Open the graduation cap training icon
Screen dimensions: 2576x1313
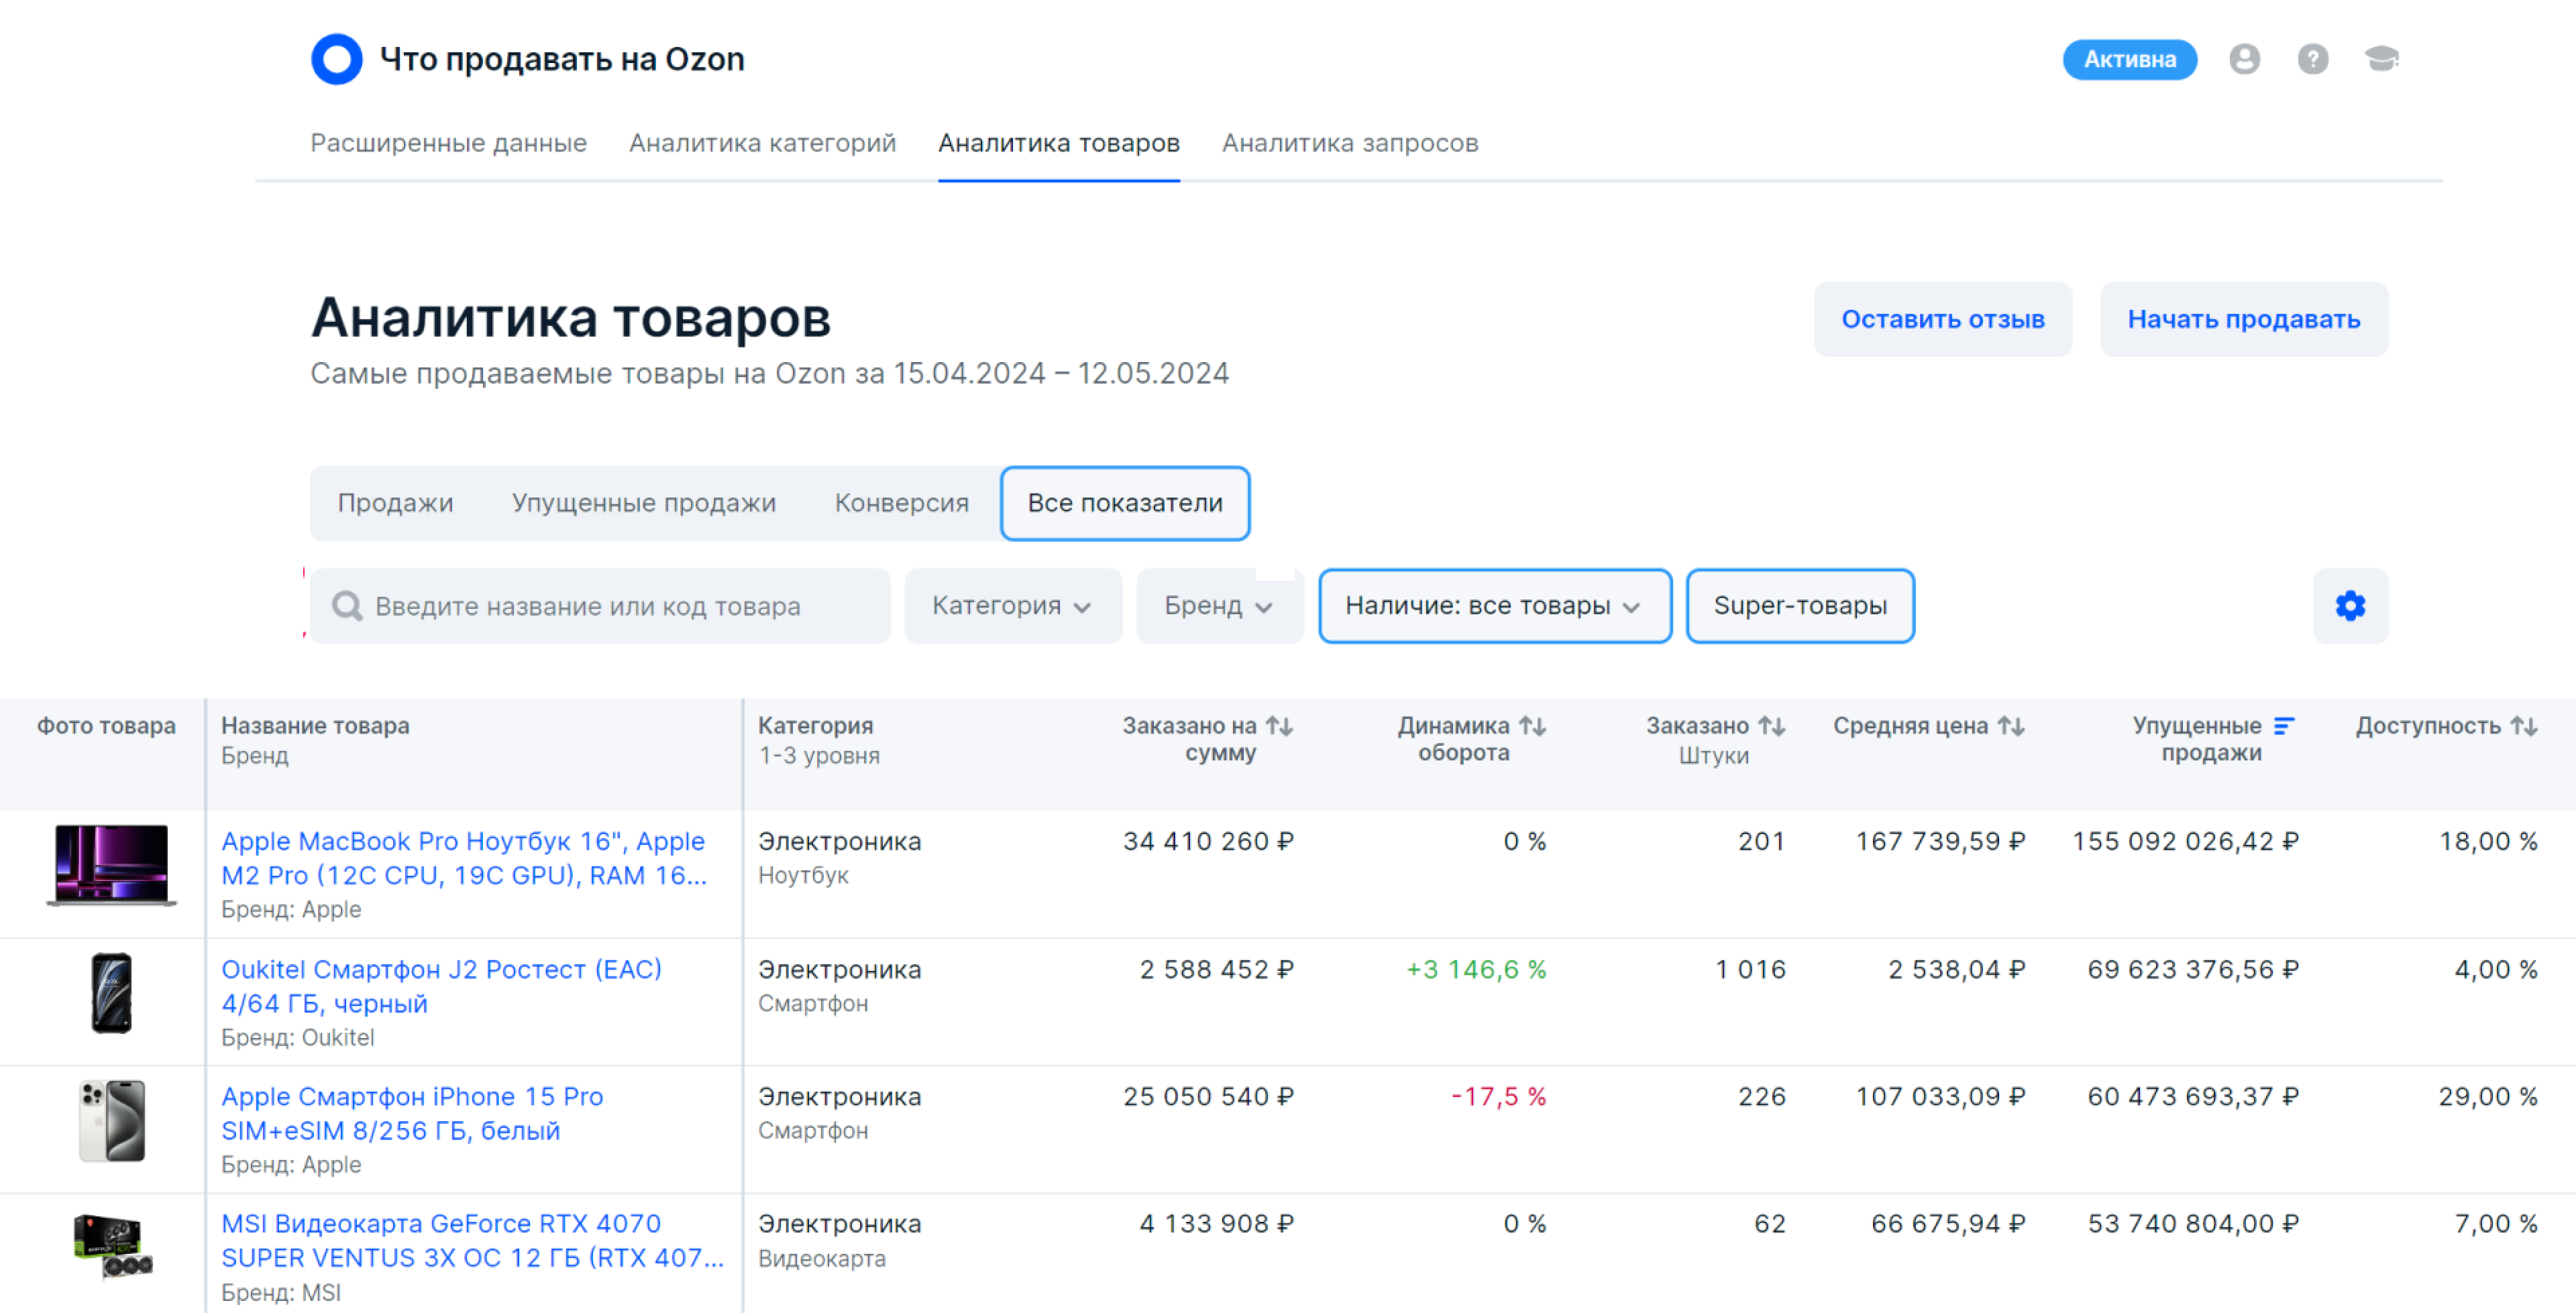[x=2381, y=59]
